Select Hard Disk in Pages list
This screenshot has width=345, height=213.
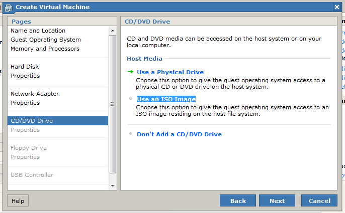pos(25,67)
